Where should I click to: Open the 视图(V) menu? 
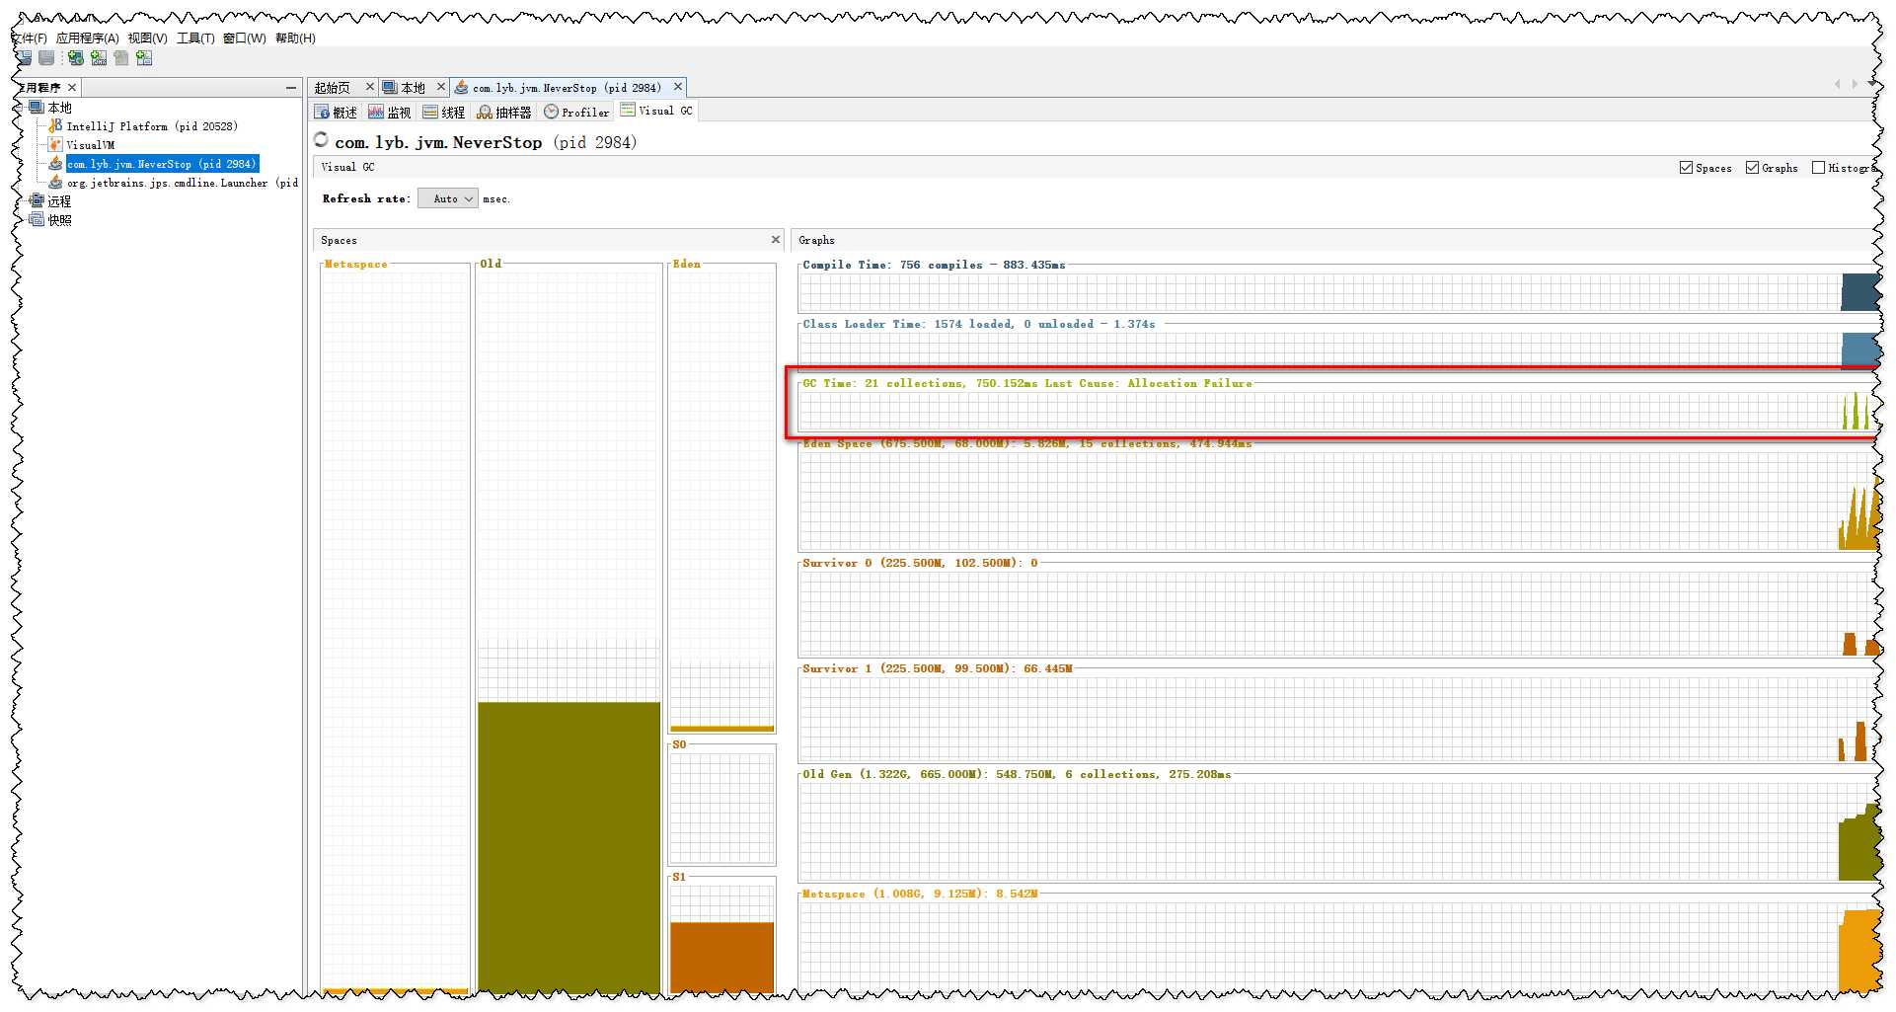click(x=148, y=39)
